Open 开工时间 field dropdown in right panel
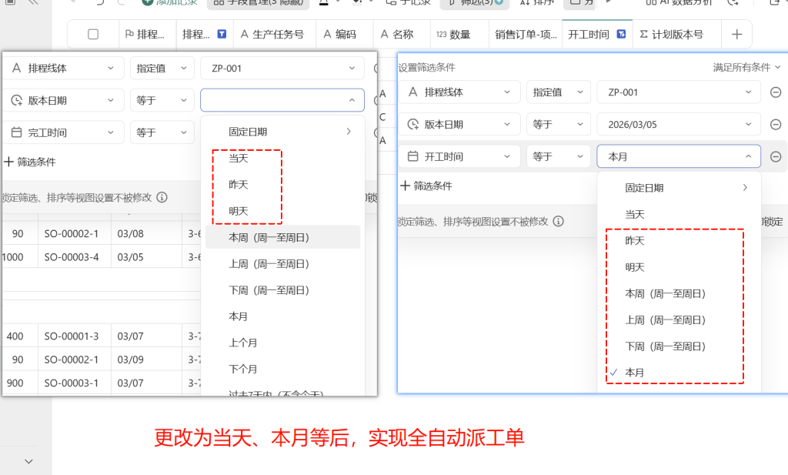Viewport: 788px width, 475px height. [460, 157]
